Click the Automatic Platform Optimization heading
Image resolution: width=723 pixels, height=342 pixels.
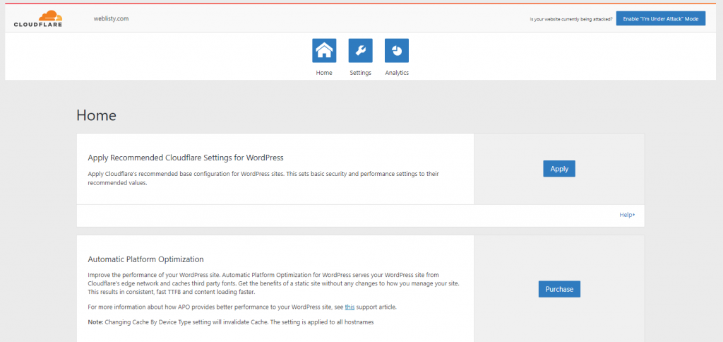pyautogui.click(x=145, y=259)
